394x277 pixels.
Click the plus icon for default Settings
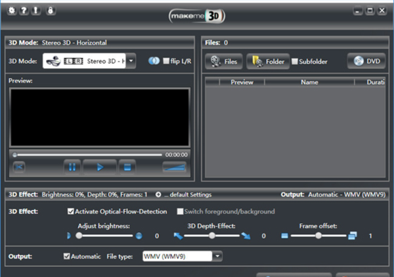(x=158, y=195)
